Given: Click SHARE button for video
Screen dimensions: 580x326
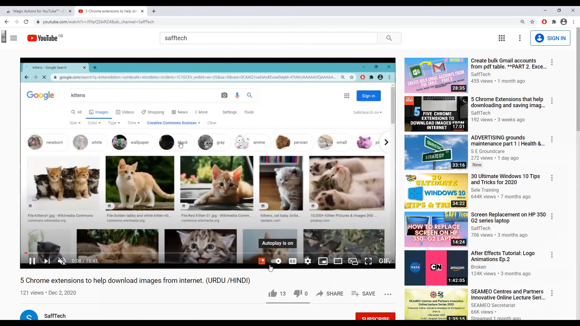Looking at the screenshot, I should pyautogui.click(x=330, y=294).
